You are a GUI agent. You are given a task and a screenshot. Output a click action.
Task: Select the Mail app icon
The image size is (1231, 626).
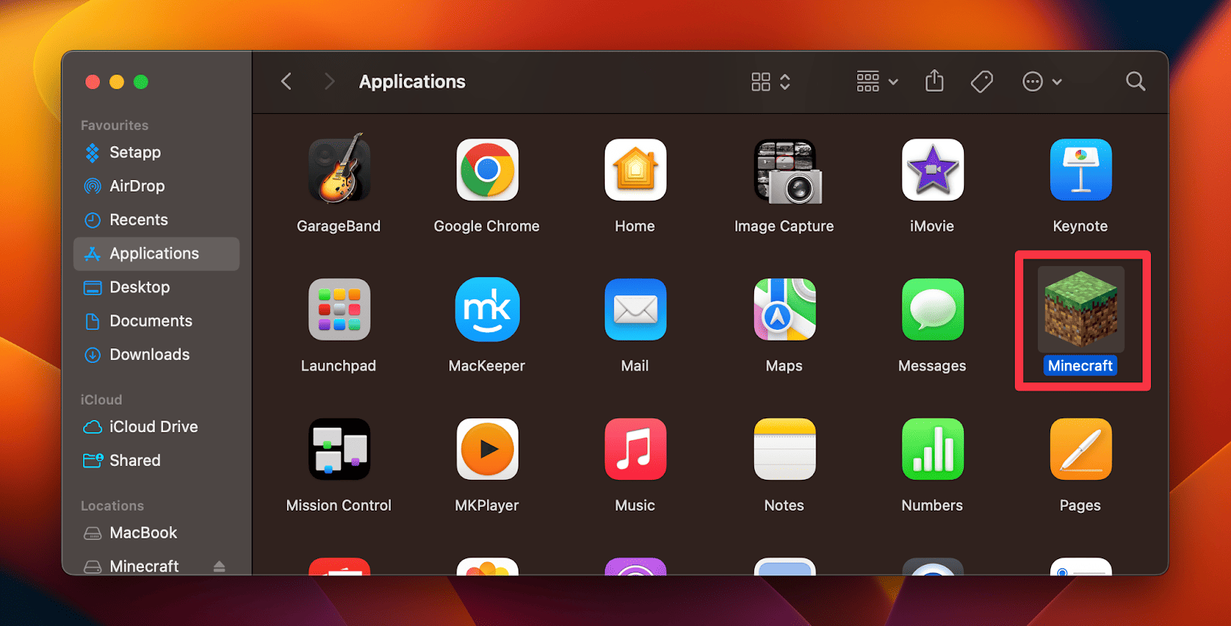(x=636, y=309)
